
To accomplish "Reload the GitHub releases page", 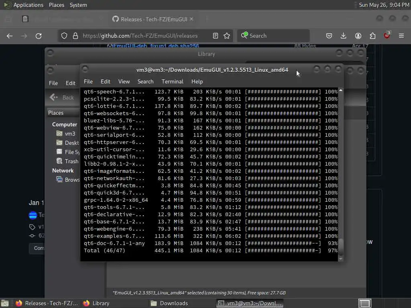I will click(39, 36).
